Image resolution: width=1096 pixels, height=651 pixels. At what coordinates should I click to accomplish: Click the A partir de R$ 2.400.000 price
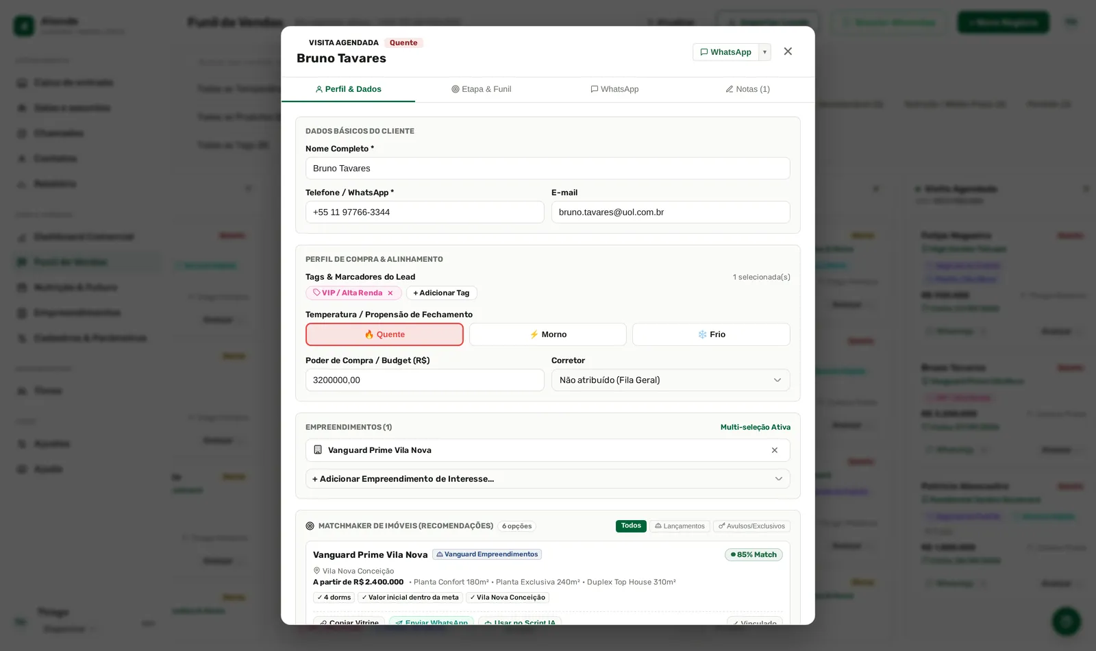(x=358, y=582)
